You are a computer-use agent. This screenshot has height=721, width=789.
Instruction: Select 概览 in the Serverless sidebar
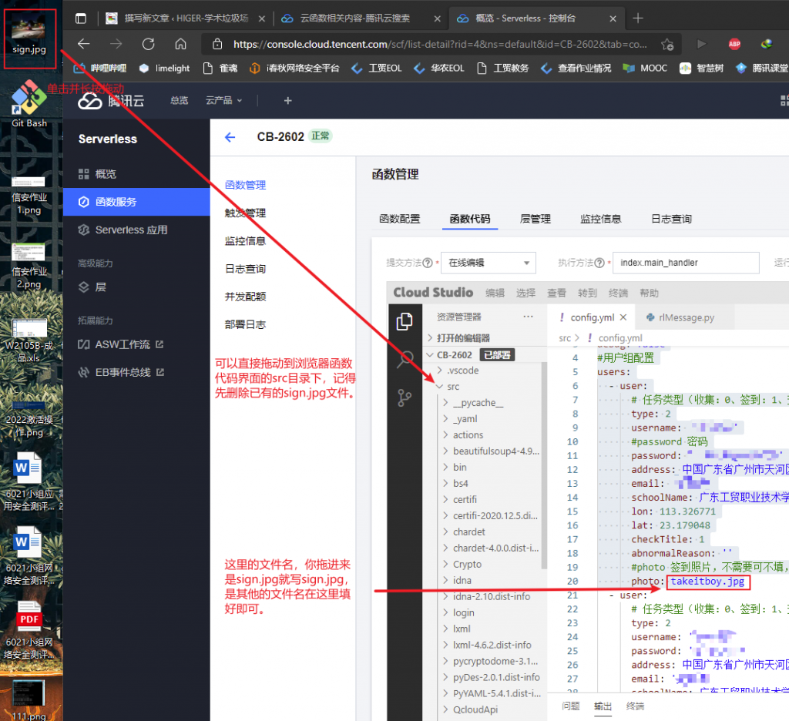tap(136, 174)
